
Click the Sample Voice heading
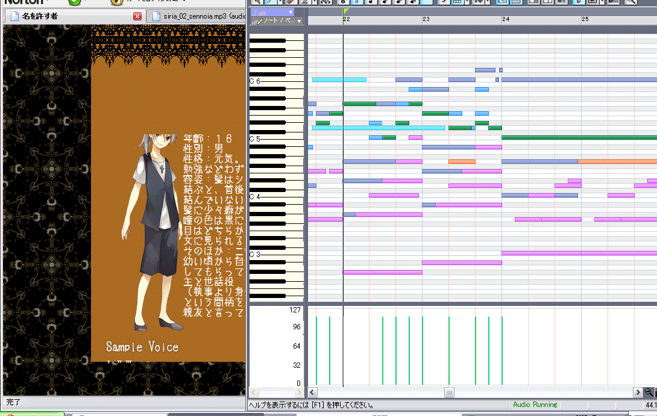[142, 347]
